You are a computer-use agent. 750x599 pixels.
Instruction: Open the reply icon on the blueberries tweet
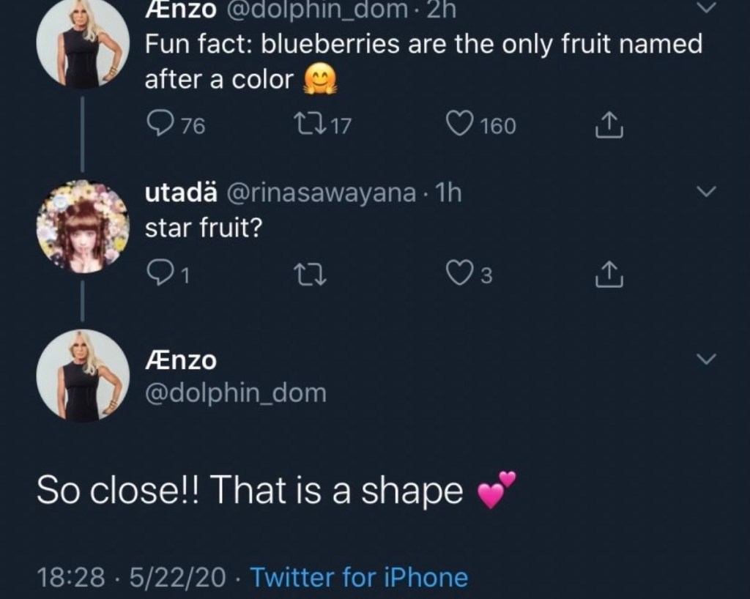pyautogui.click(x=162, y=124)
